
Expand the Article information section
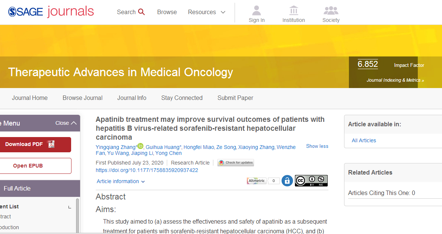coord(121,181)
